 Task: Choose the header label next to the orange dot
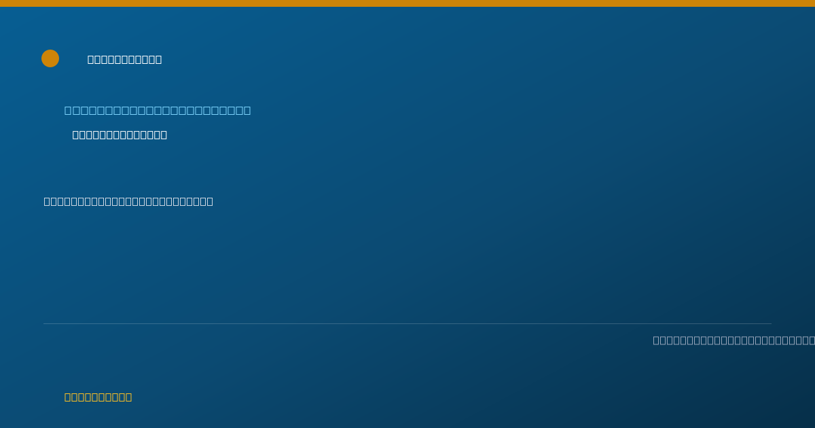[125, 60]
